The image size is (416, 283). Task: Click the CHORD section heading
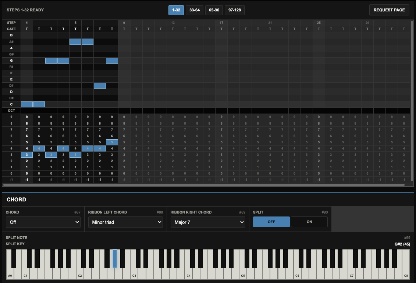17,200
